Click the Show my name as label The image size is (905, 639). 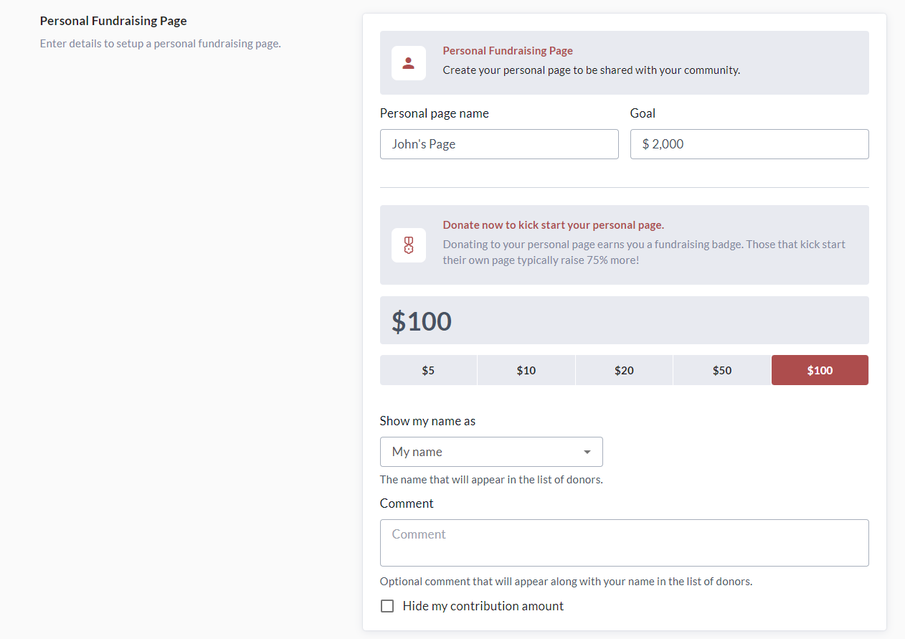[x=427, y=421]
